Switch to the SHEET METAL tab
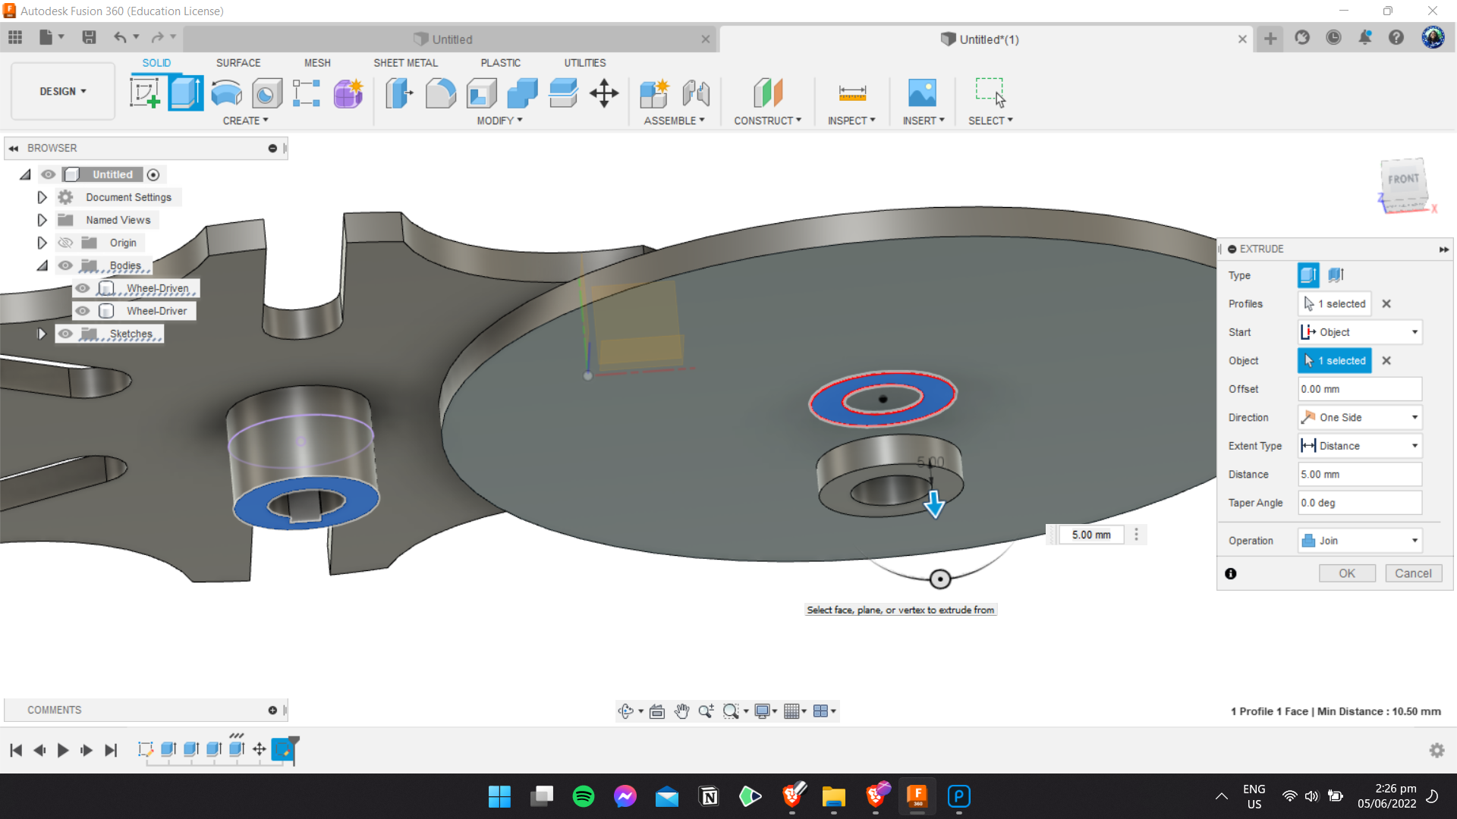Image resolution: width=1457 pixels, height=819 pixels. [405, 63]
